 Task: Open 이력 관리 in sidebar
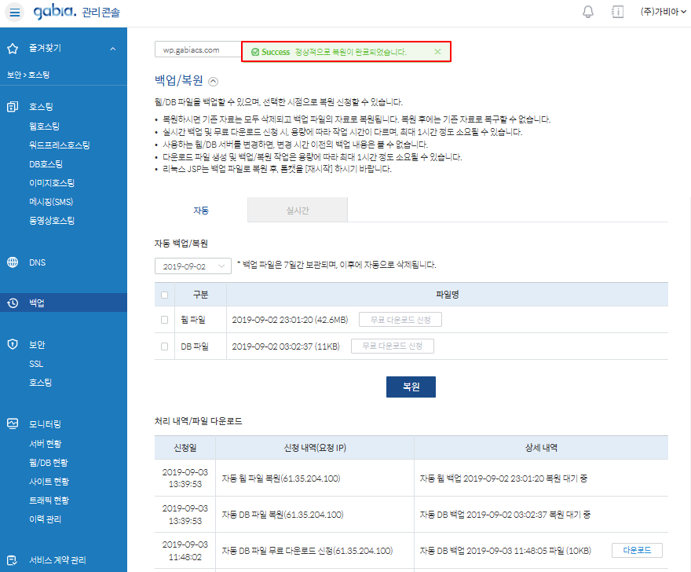pos(45,519)
